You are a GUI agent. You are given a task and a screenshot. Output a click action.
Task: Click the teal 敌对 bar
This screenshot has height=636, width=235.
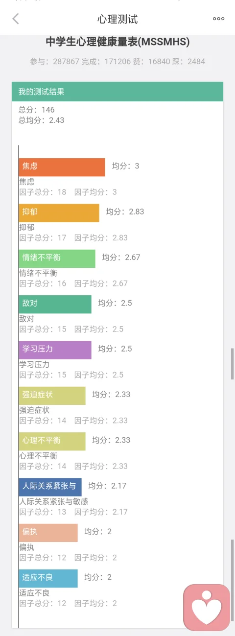click(x=55, y=304)
